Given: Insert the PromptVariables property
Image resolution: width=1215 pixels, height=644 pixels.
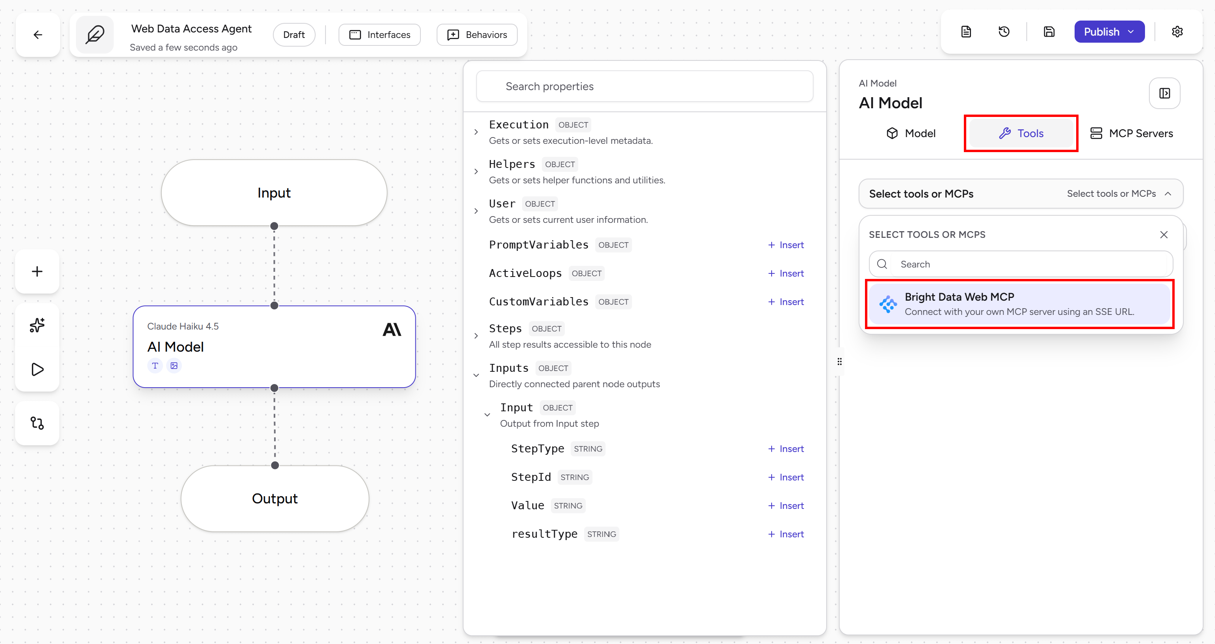Looking at the screenshot, I should 785,245.
